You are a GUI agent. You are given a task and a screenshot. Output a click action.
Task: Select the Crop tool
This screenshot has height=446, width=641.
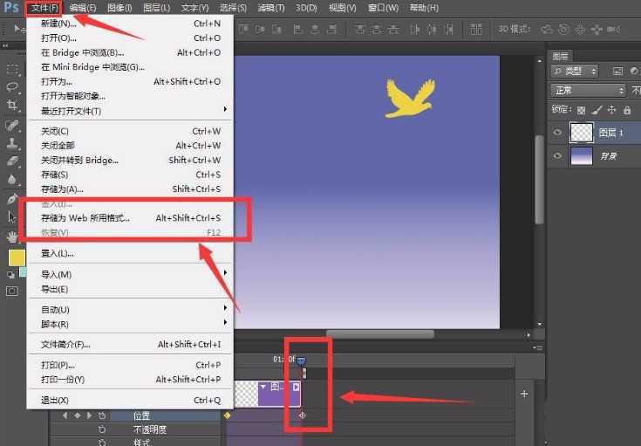click(12, 106)
